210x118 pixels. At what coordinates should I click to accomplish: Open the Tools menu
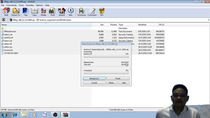pyautogui.click(x=21, y=5)
